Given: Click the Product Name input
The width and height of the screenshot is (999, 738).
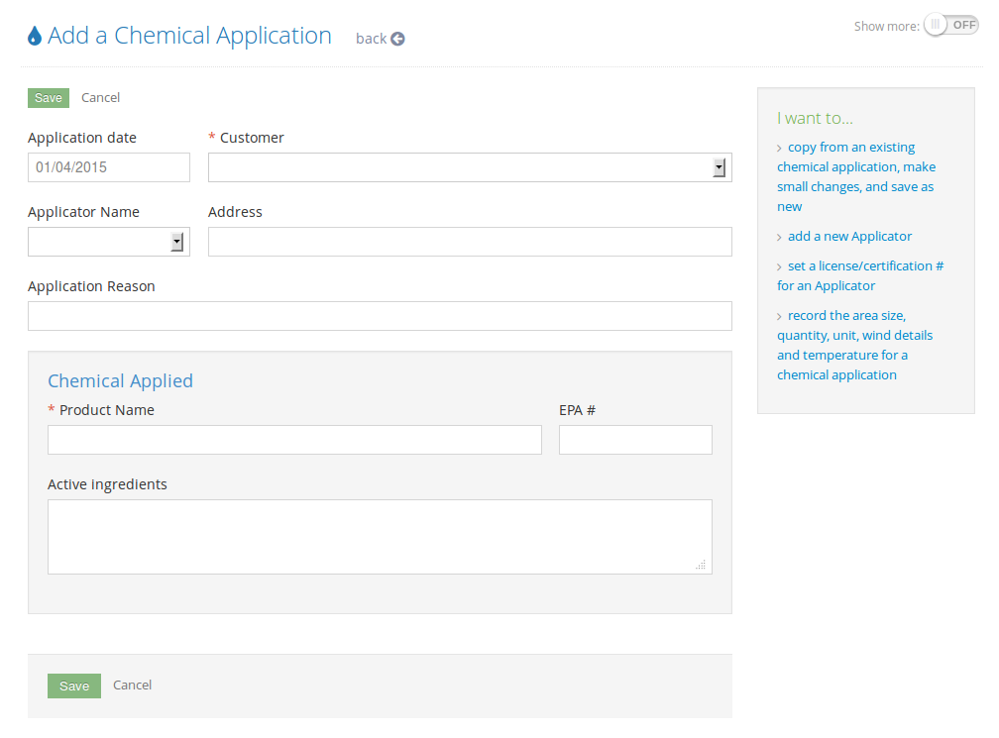Looking at the screenshot, I should point(295,440).
